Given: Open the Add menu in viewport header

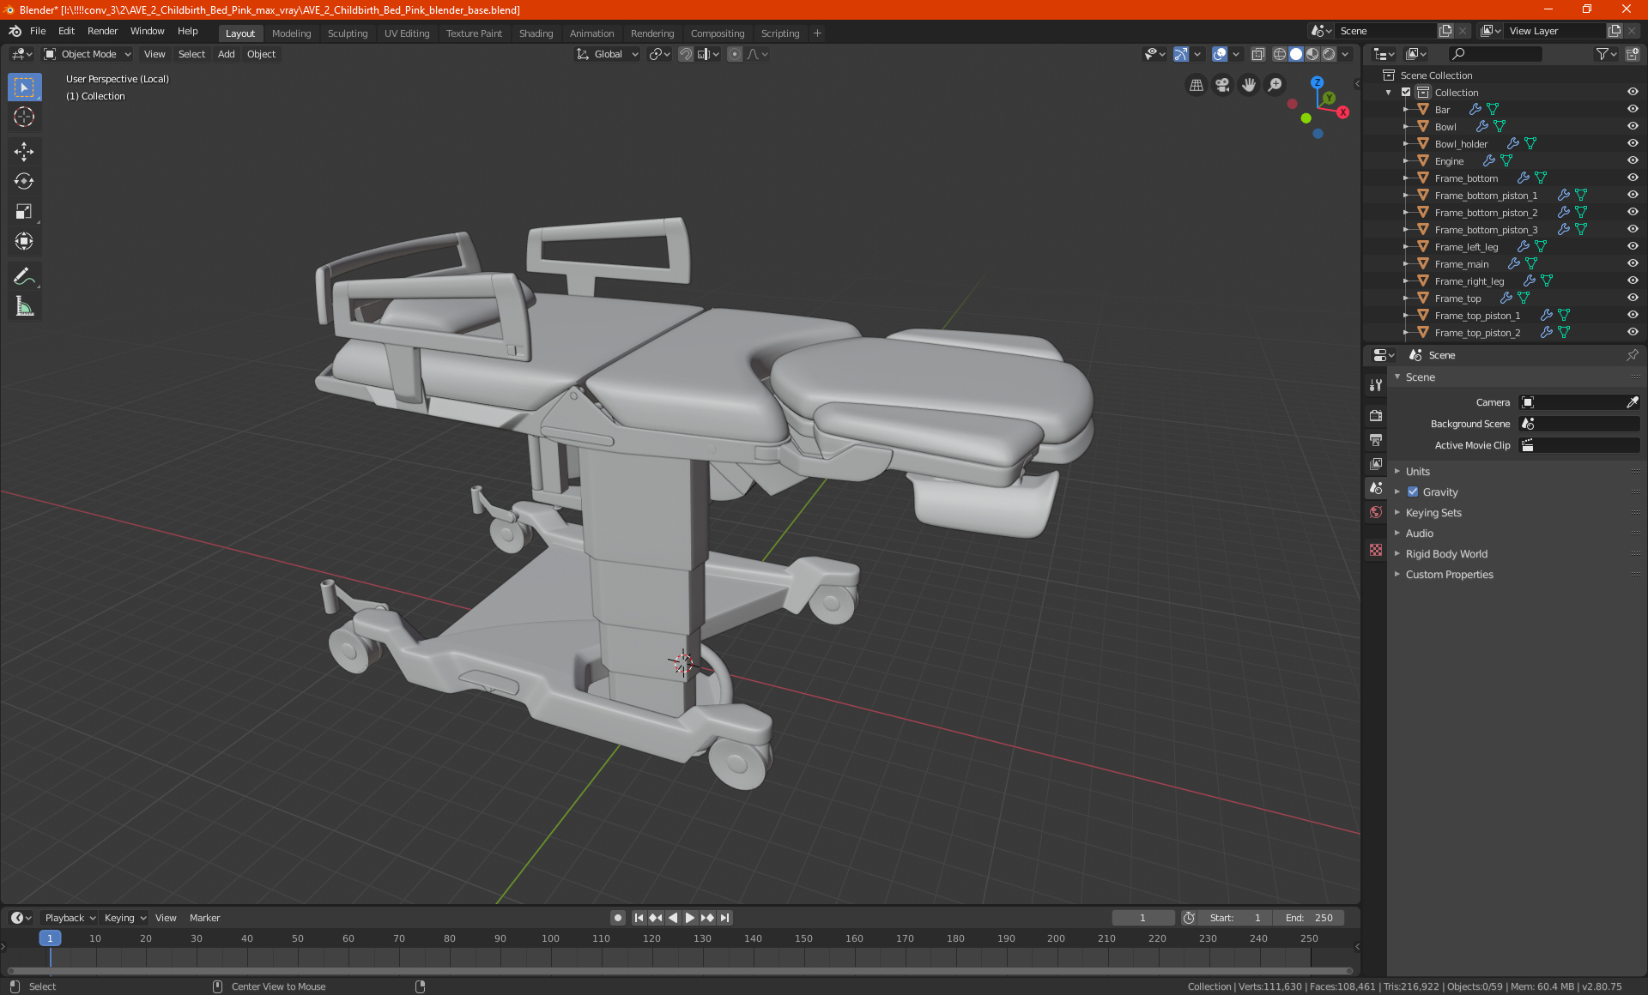Looking at the screenshot, I should [226, 54].
